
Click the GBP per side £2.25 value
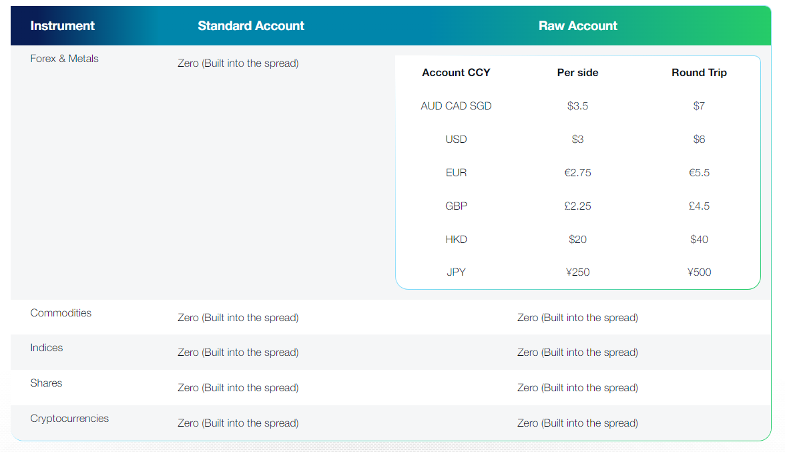(x=577, y=206)
